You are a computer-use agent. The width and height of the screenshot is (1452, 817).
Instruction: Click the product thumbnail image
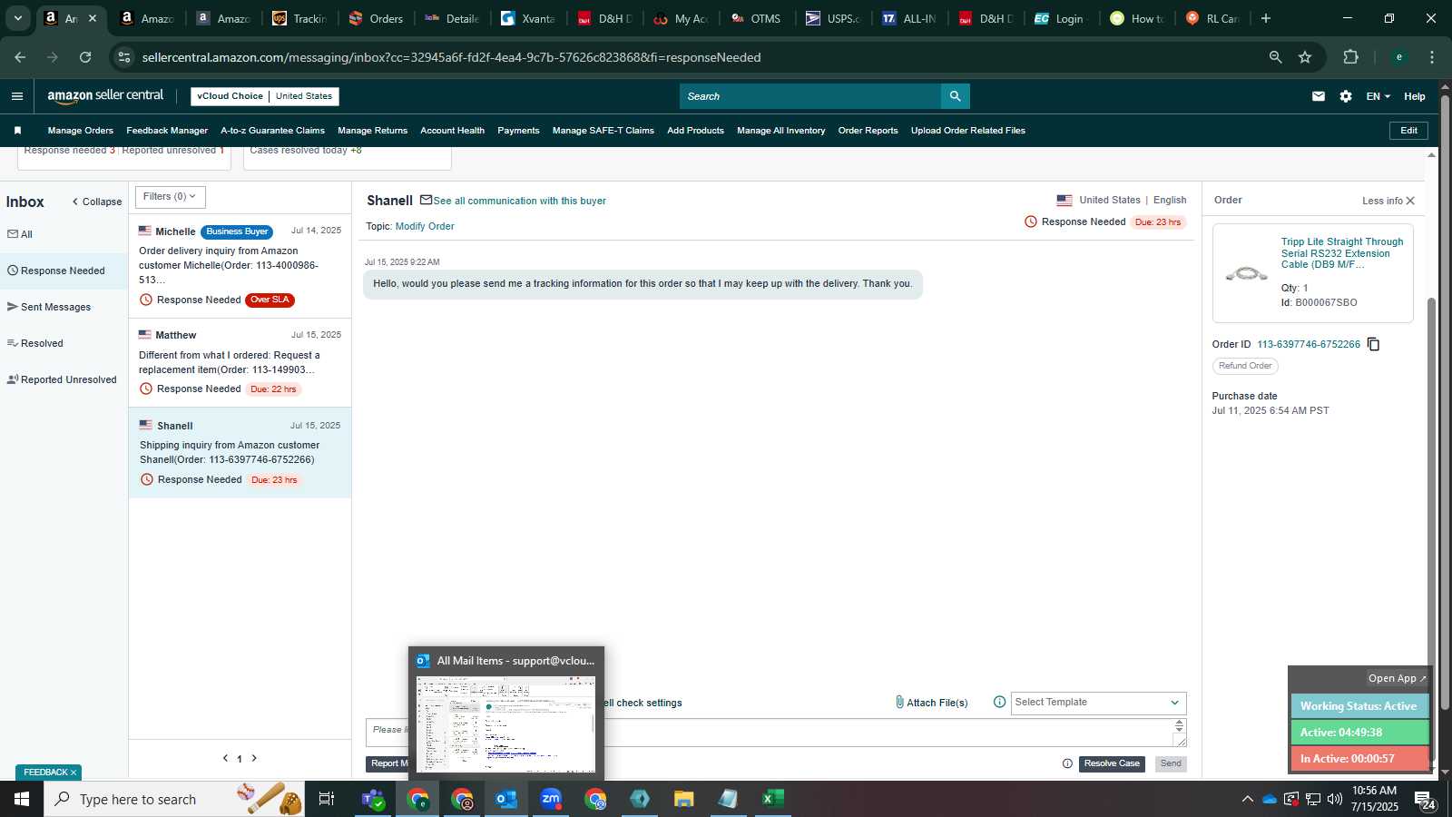(1247, 273)
